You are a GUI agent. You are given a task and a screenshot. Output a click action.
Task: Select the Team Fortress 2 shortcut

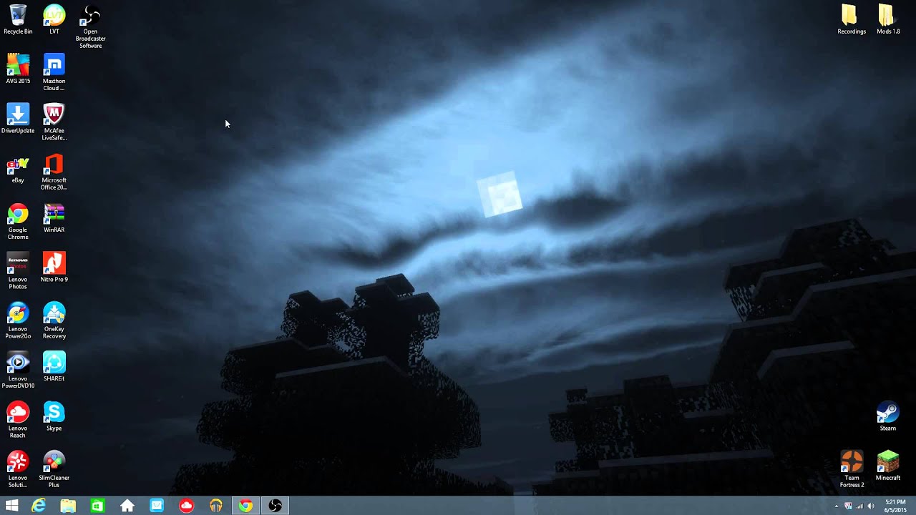coord(852,469)
